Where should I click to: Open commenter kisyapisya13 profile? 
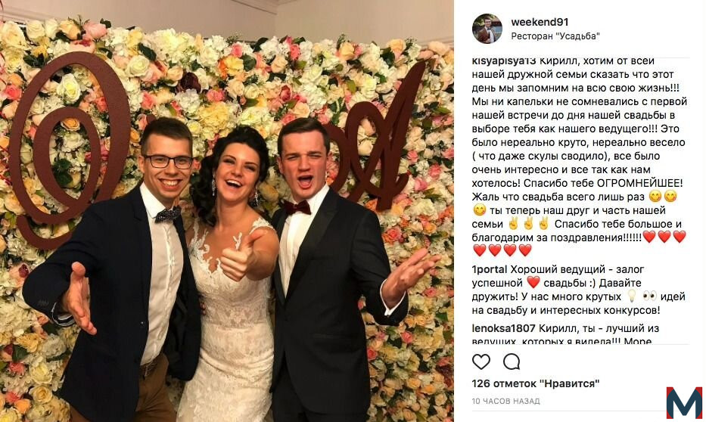point(504,61)
